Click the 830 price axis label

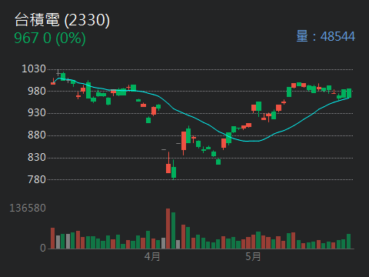coord(37,157)
